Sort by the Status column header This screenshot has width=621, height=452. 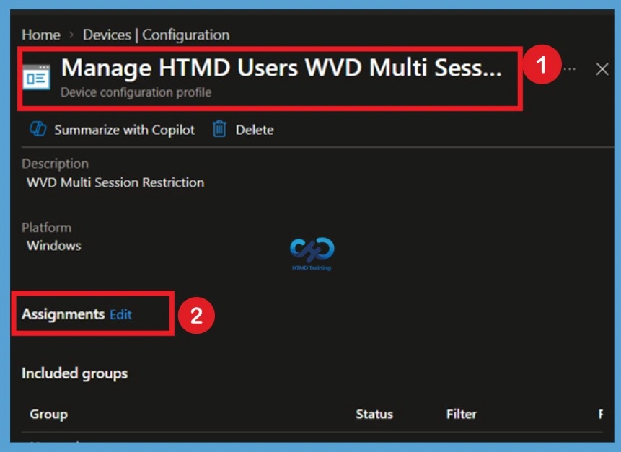click(374, 414)
